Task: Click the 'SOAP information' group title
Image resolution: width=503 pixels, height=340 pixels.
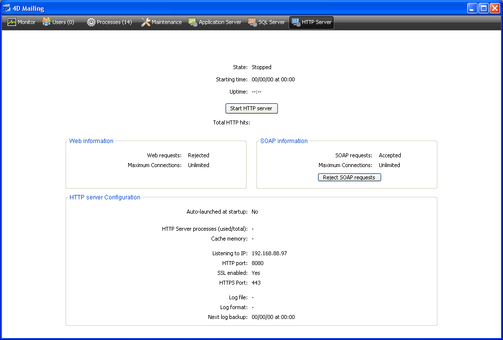Action: coord(284,141)
